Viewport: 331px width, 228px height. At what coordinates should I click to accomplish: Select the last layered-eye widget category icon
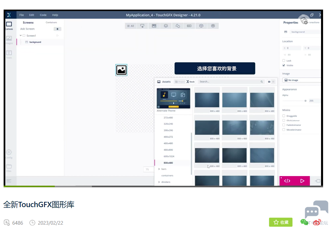click(x=213, y=26)
